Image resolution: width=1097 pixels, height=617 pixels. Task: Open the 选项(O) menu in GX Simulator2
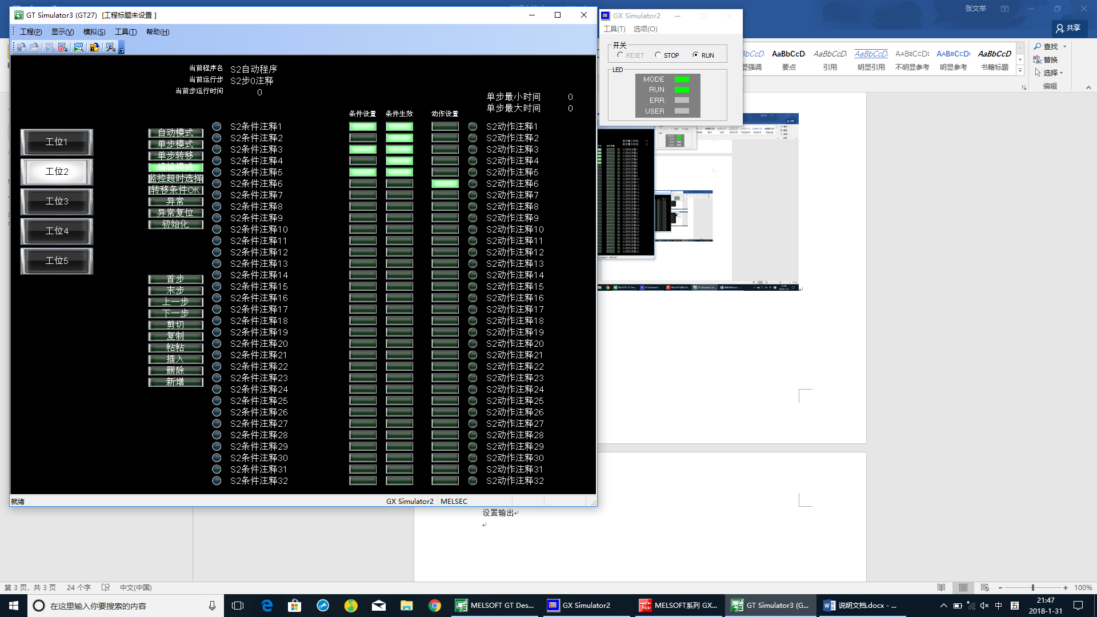[645, 29]
